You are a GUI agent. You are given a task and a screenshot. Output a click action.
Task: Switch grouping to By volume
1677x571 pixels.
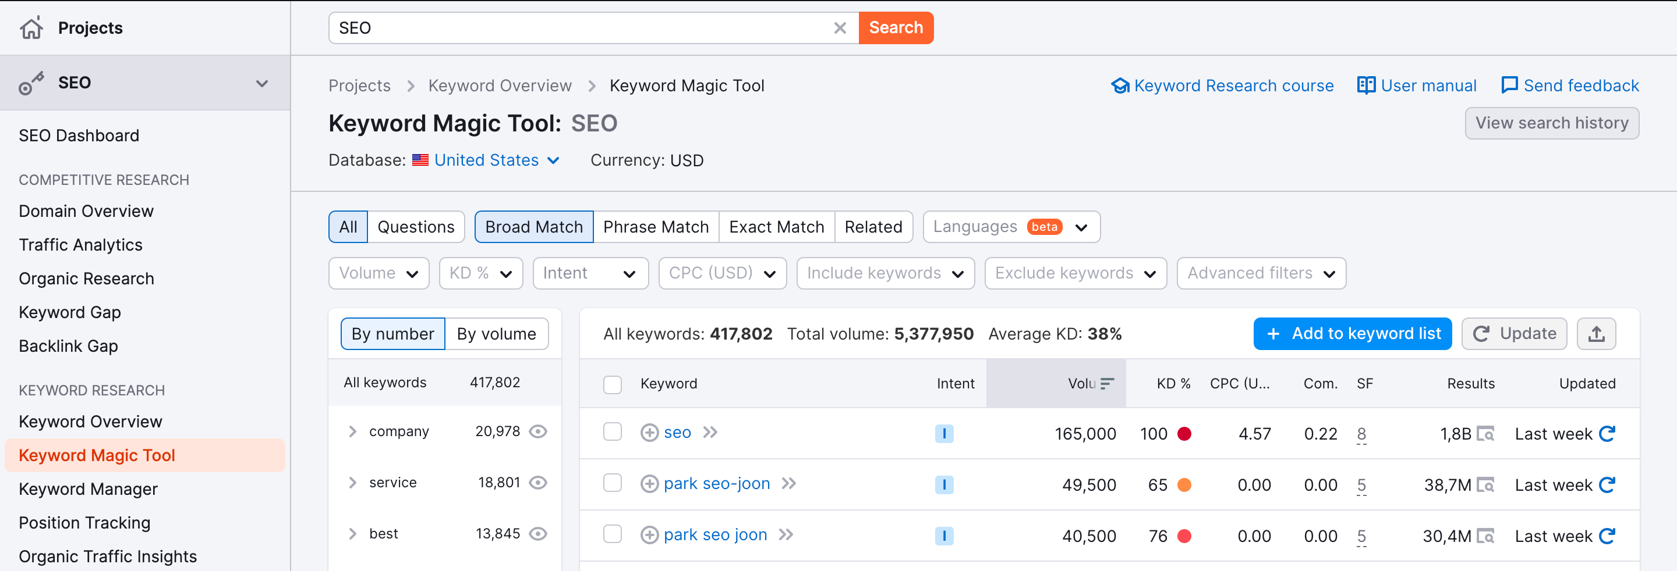click(x=497, y=334)
